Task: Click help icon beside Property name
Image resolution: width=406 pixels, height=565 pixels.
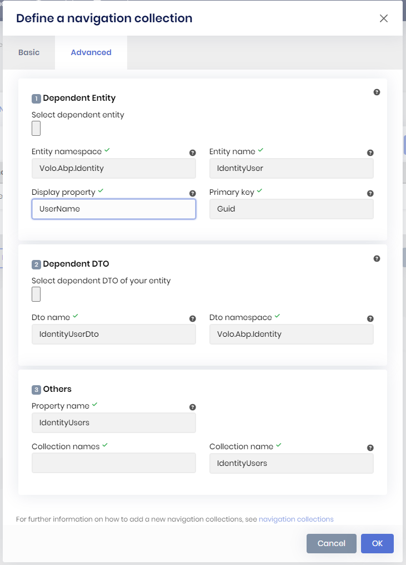Action: coord(193,407)
